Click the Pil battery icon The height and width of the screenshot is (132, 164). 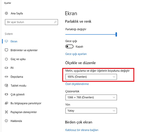[7, 68]
